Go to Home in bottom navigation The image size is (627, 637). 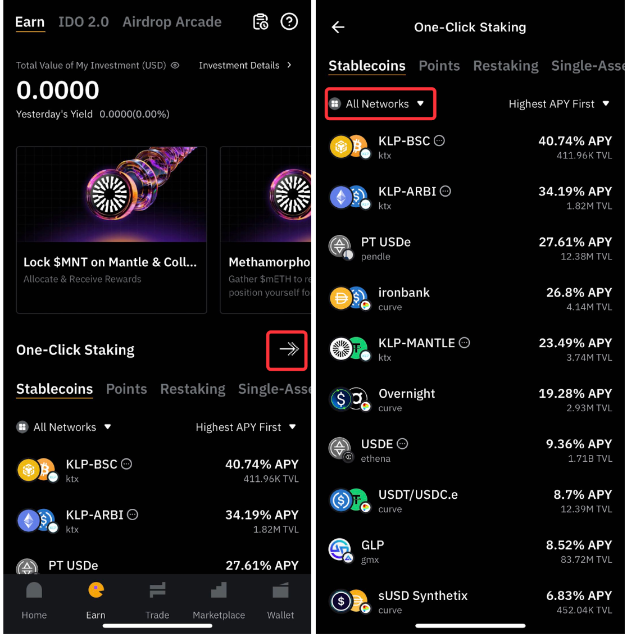coord(34,600)
